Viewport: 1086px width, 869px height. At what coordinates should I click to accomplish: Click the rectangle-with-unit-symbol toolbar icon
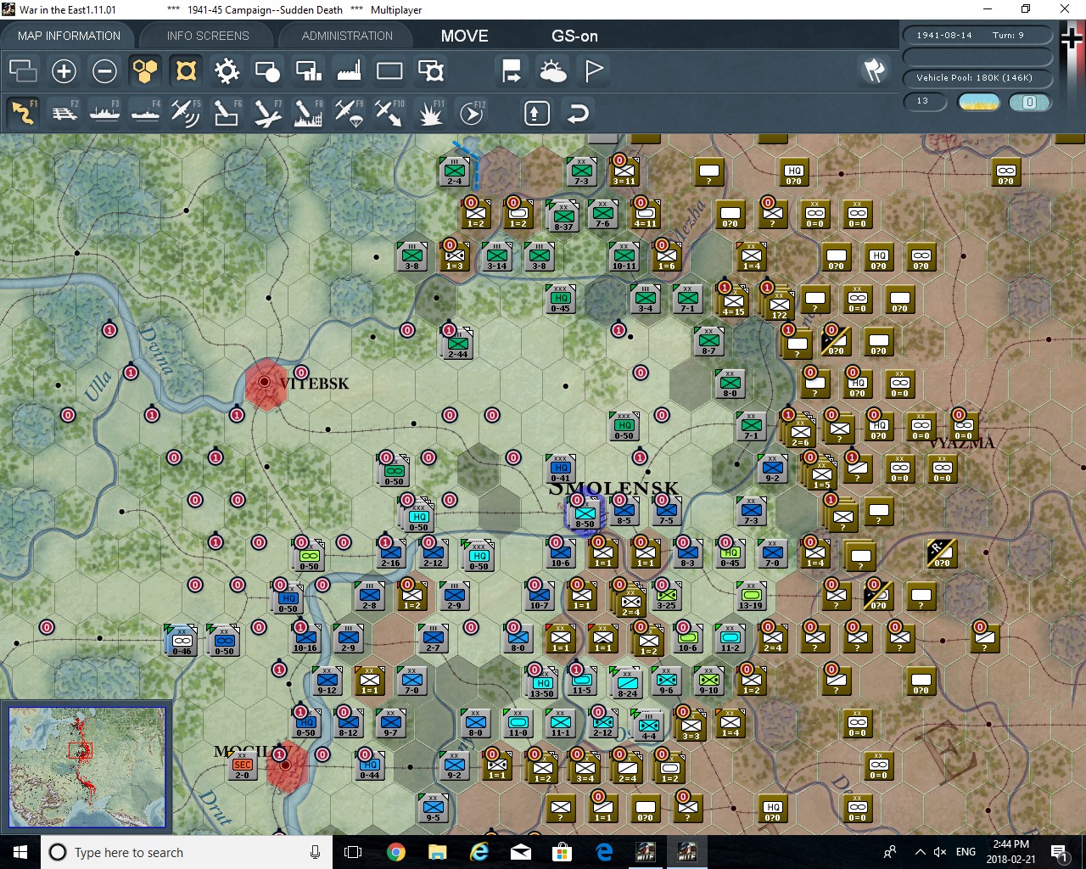click(x=431, y=71)
